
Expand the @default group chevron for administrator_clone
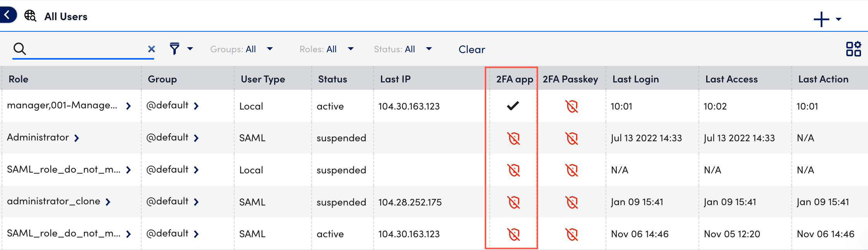[x=197, y=202]
